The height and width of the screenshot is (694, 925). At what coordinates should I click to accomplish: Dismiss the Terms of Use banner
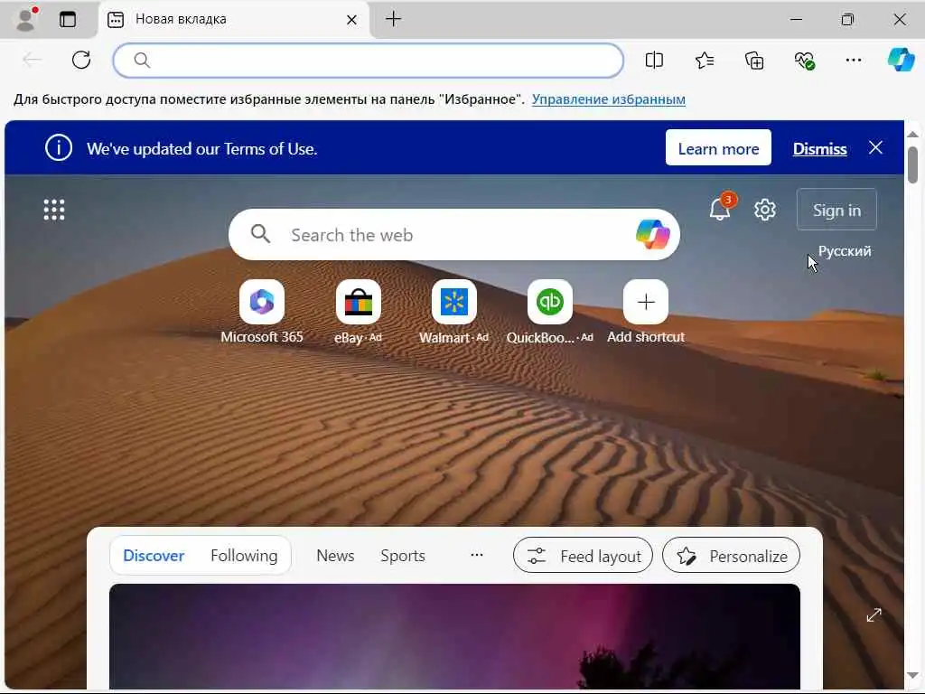click(x=819, y=149)
